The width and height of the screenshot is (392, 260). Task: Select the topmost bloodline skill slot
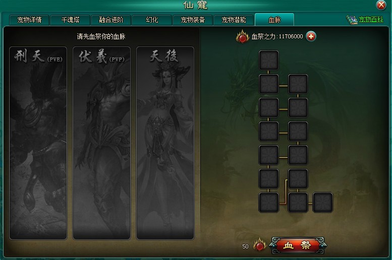(x=269, y=60)
